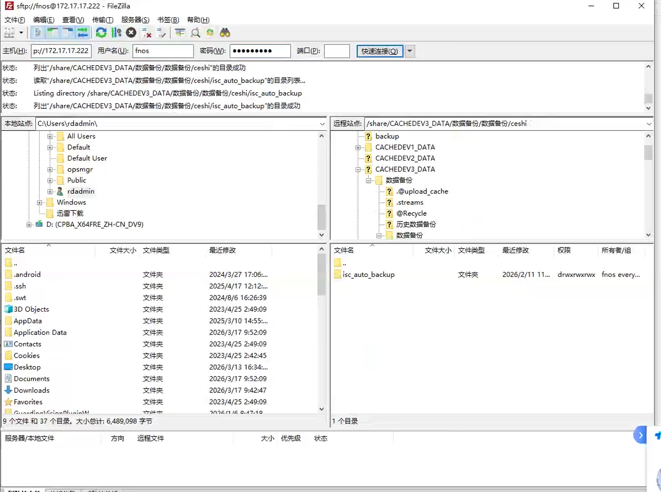Toggle message log display
Screen dimensions: 661x492
[x=38, y=33]
